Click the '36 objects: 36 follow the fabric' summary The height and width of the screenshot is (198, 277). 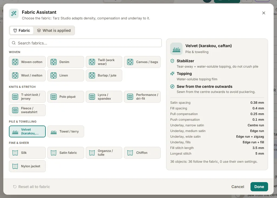point(214,162)
